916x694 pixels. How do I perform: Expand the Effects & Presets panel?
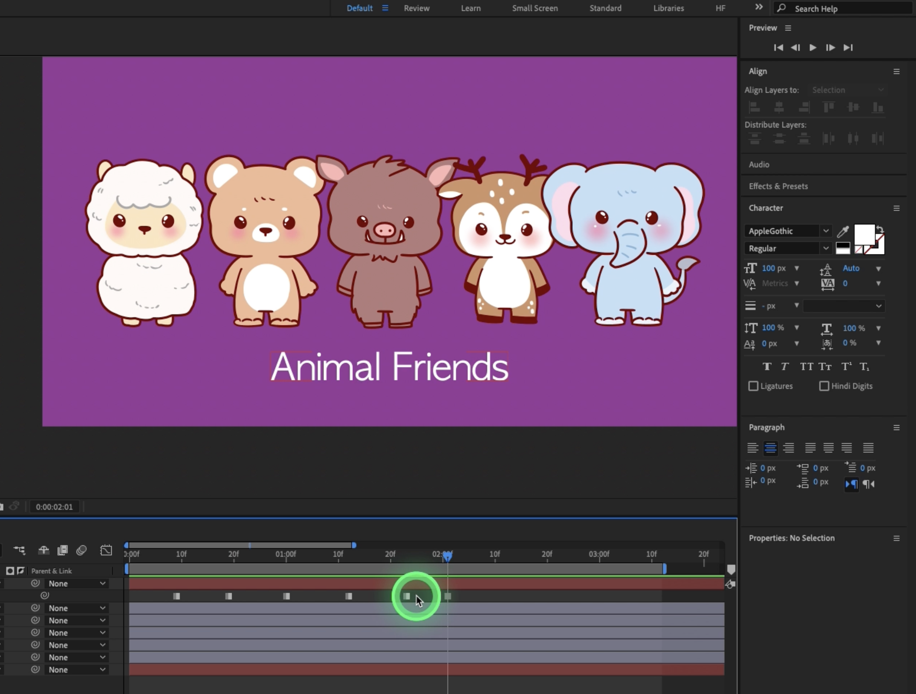click(x=778, y=186)
